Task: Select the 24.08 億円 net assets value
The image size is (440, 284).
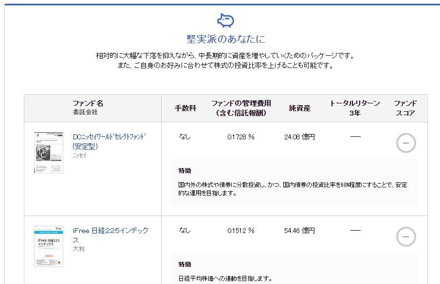Action: click(299, 137)
